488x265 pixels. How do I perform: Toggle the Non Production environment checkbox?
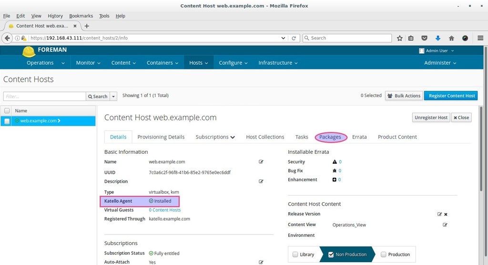[331, 255]
